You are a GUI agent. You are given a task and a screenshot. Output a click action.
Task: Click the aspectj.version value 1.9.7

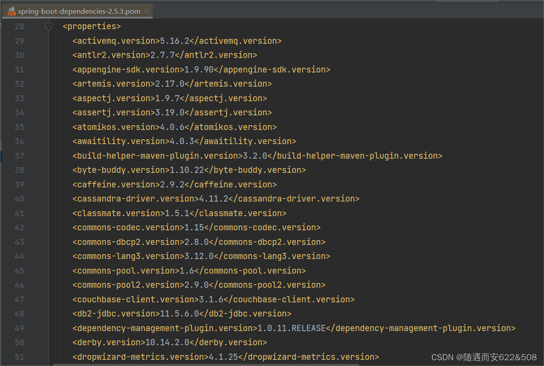pos(167,98)
